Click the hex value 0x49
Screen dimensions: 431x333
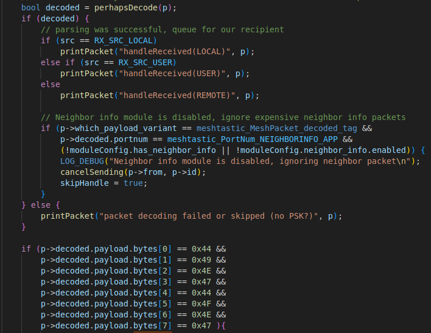click(x=201, y=260)
